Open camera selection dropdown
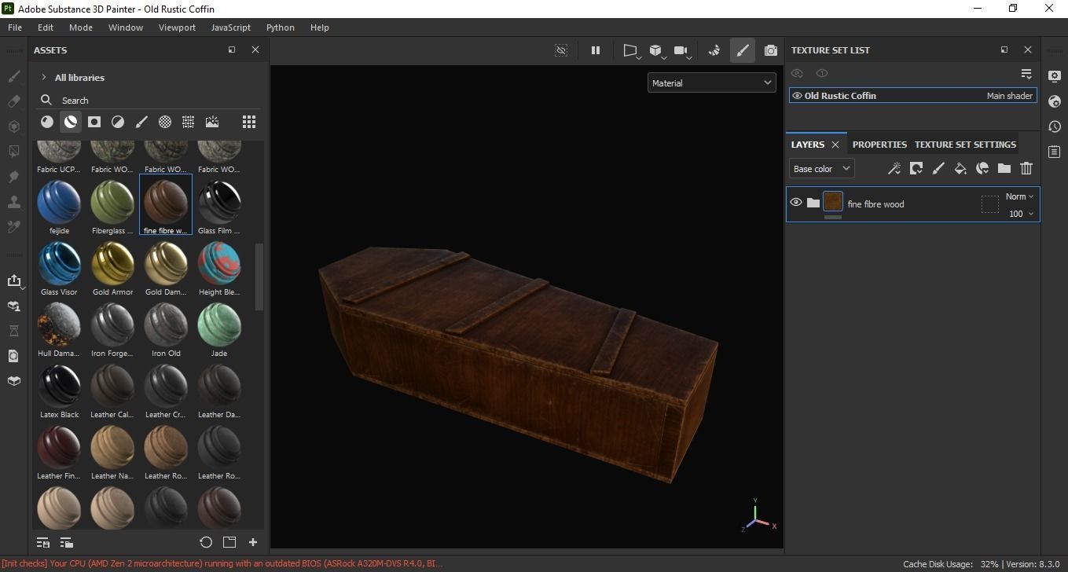 [x=682, y=51]
